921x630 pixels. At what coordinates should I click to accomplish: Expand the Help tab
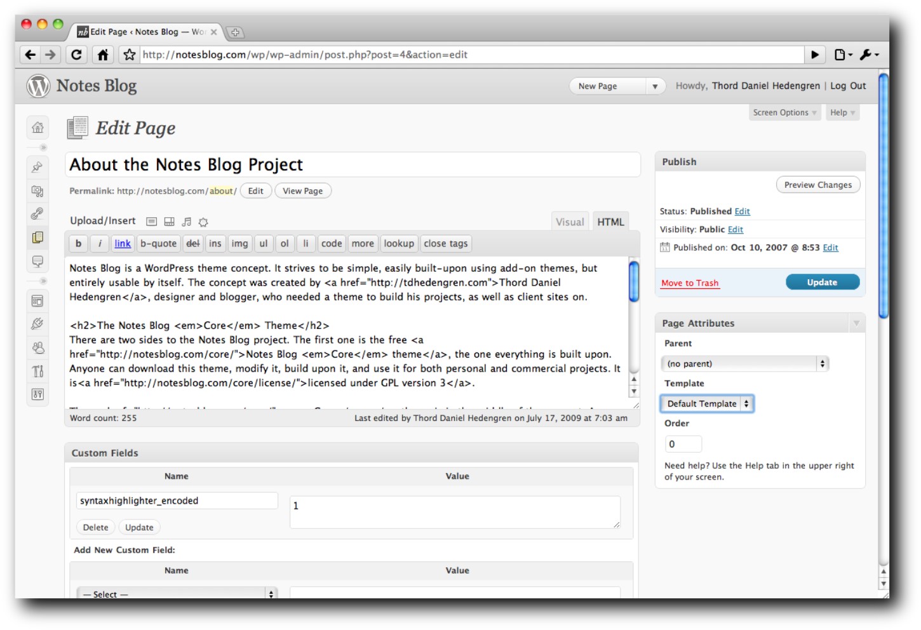click(842, 112)
